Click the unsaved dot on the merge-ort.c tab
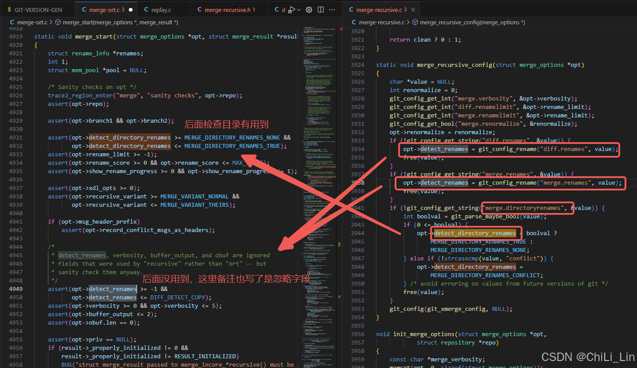Viewport: 637px width, 368px height. click(131, 9)
